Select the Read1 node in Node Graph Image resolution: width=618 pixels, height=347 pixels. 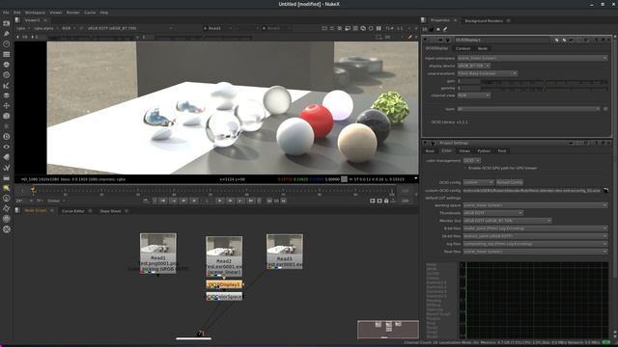(x=158, y=253)
